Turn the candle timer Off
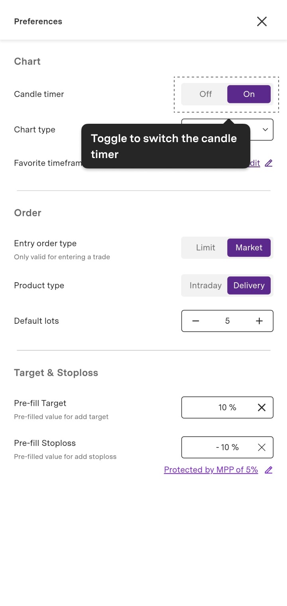Image resolution: width=287 pixels, height=606 pixels. [x=206, y=94]
